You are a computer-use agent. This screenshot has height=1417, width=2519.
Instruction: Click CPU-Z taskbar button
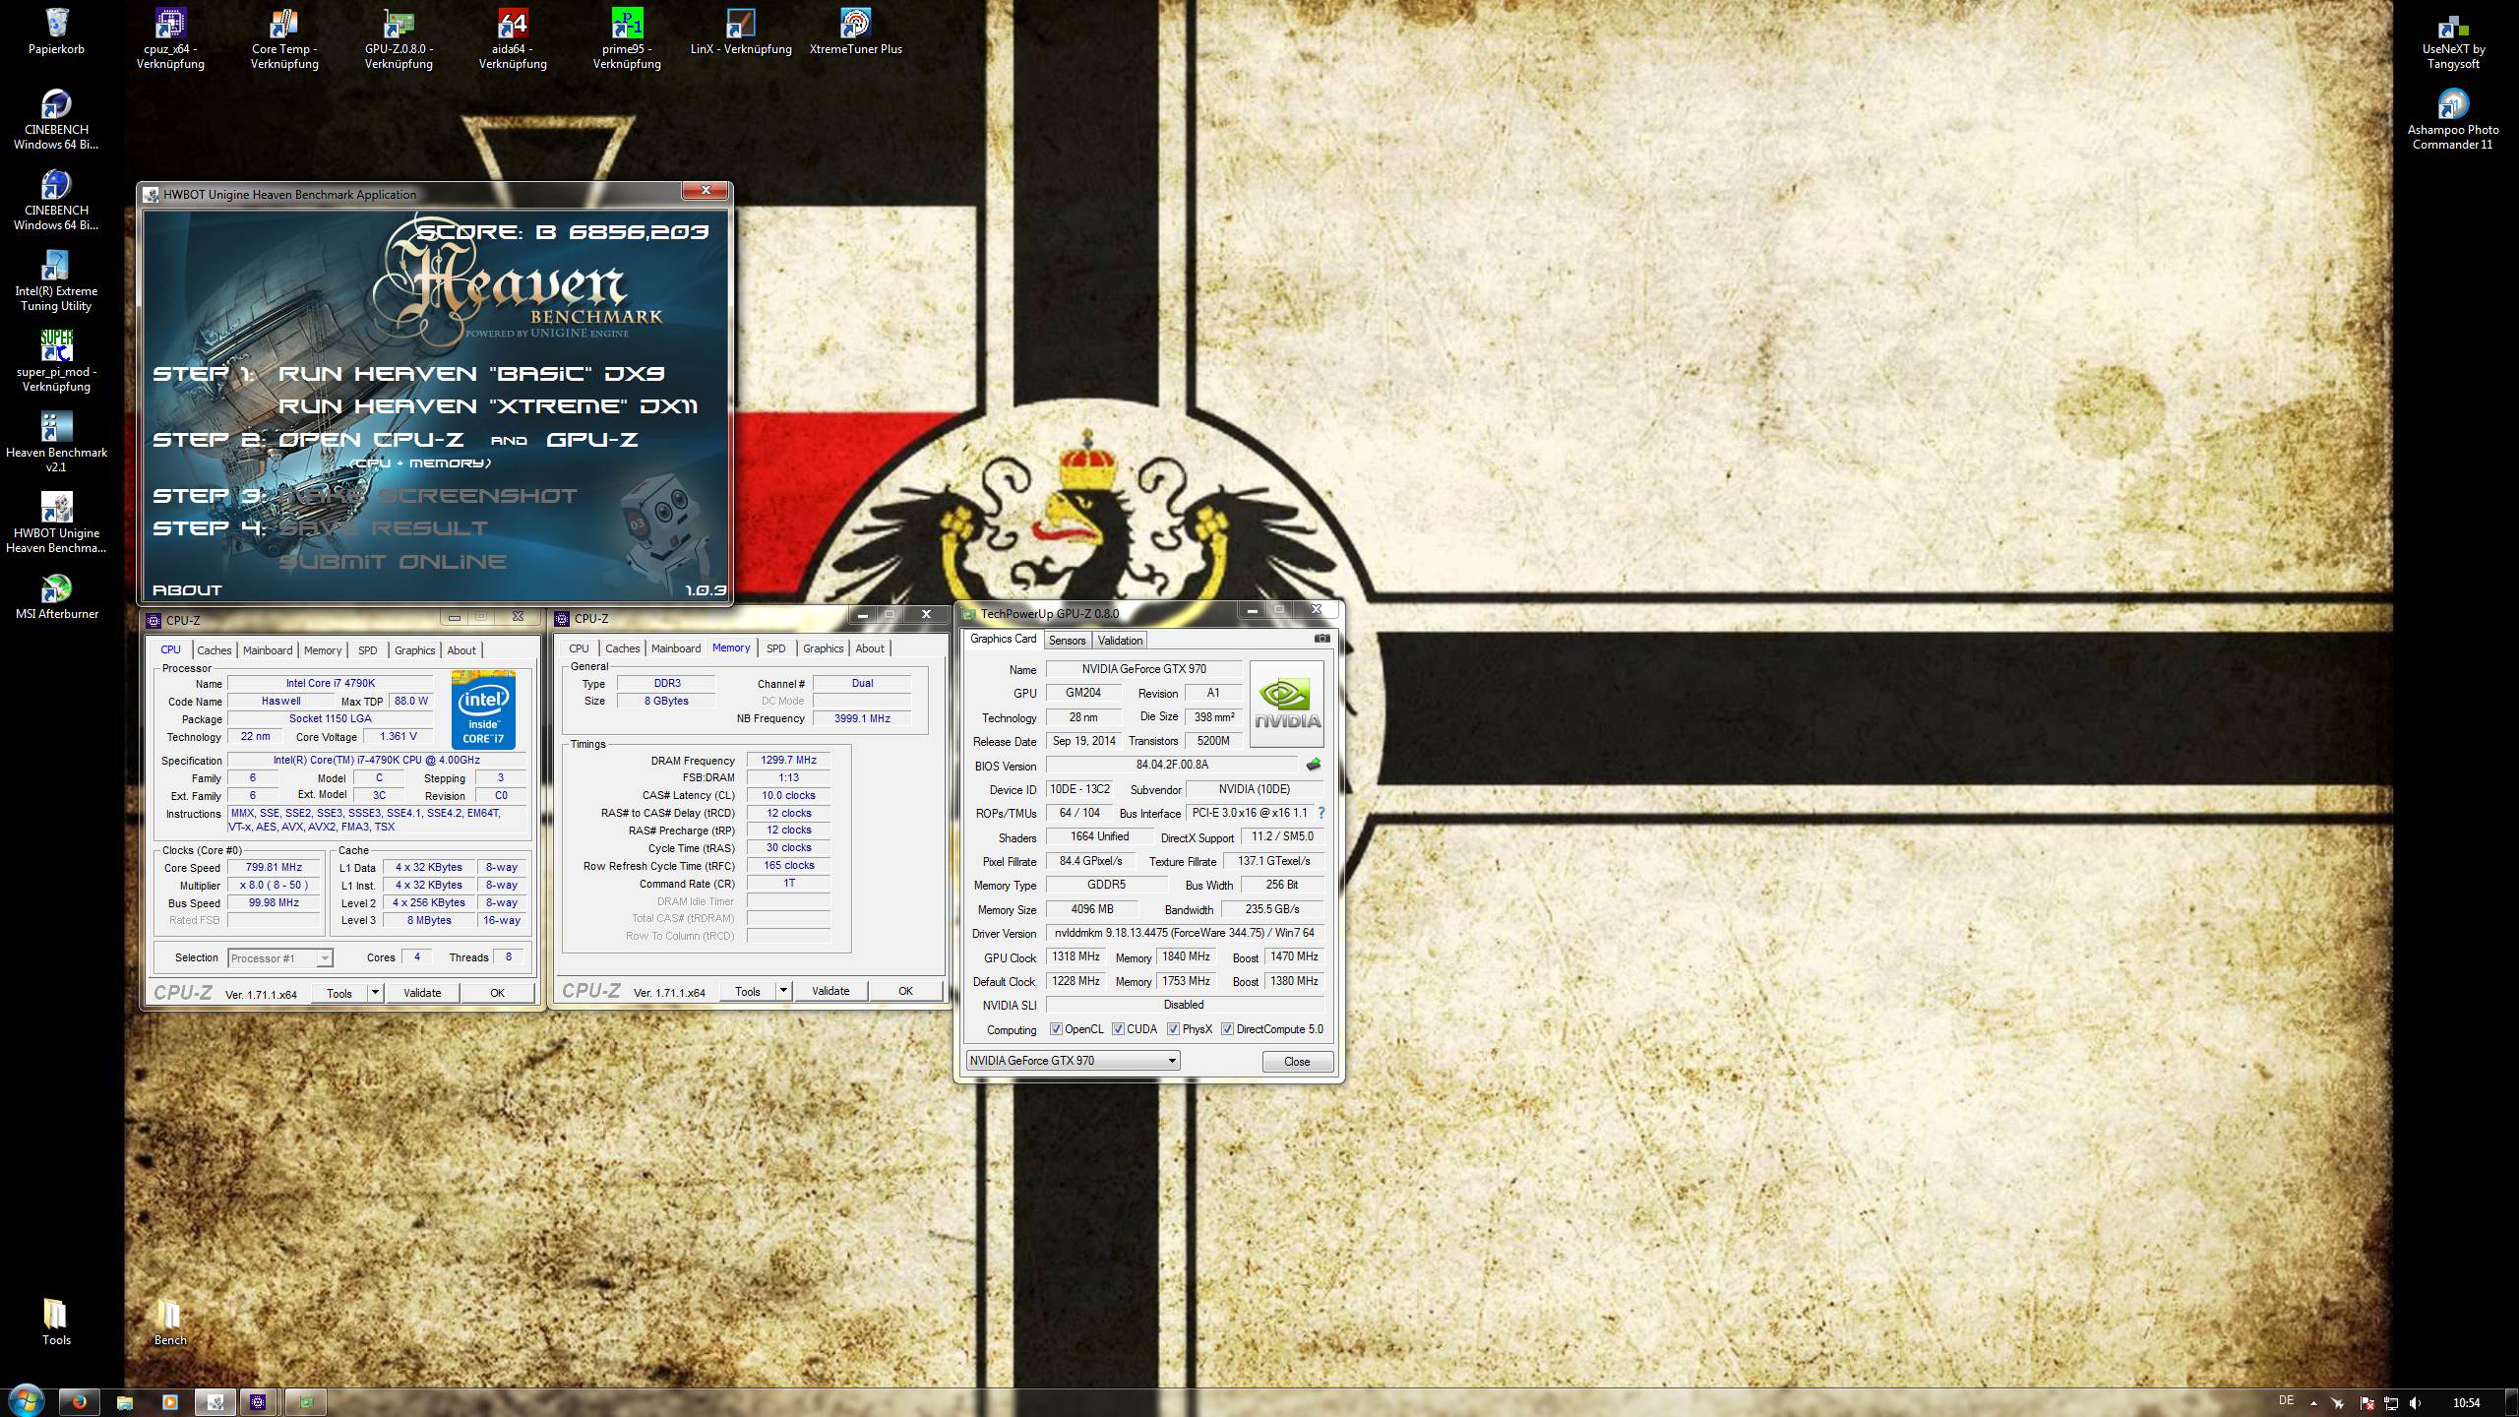(x=259, y=1402)
